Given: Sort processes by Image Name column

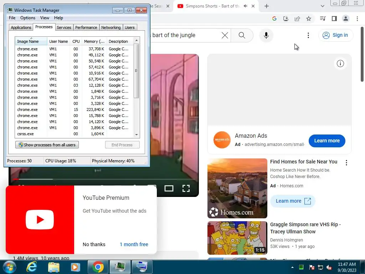Looking at the screenshot, I should pos(31,41).
